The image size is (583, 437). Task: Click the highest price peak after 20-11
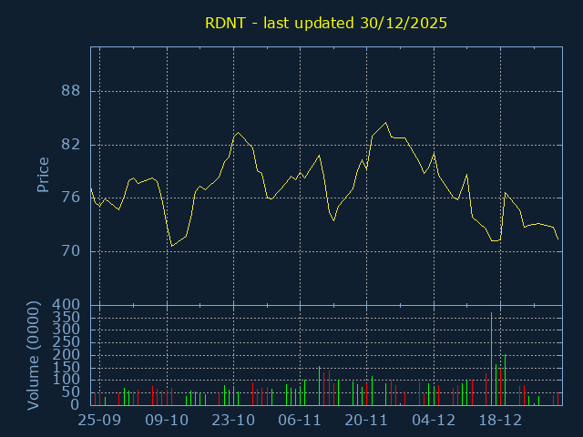385,123
